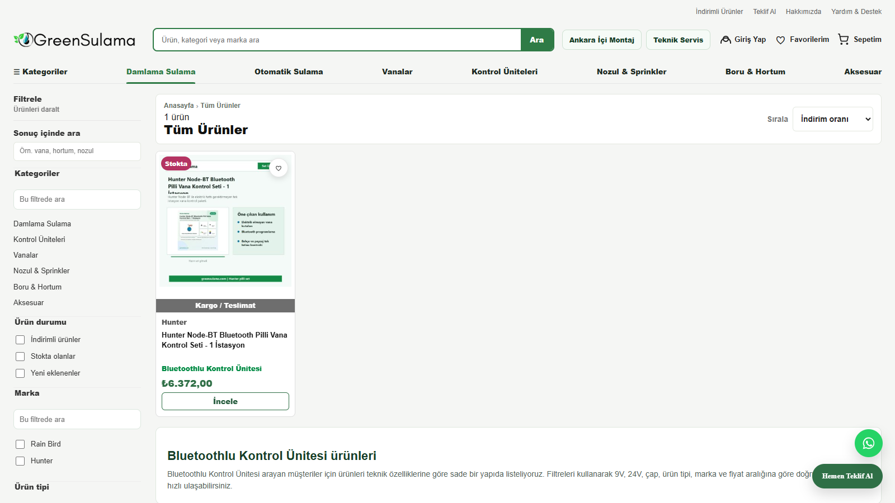The image size is (895, 503).
Task: Open the Hunter Node-BT product image
Action: pos(225,222)
